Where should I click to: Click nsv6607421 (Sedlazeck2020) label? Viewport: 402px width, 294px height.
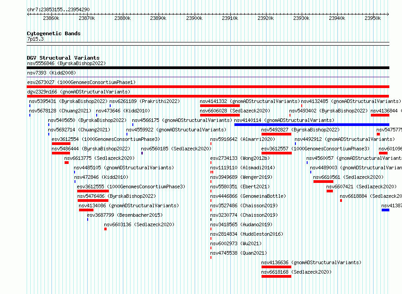(x=361, y=187)
